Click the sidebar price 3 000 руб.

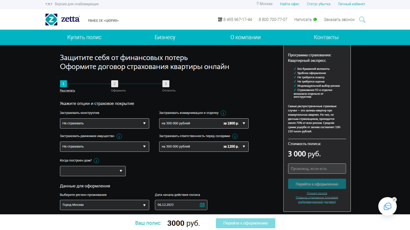pos(304,154)
